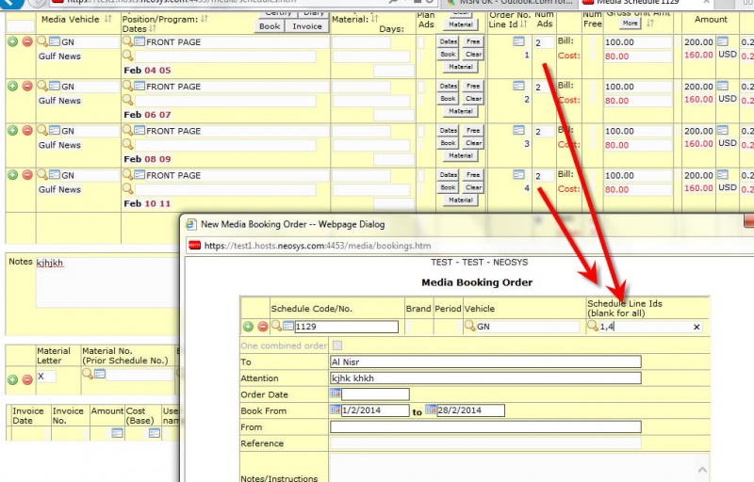Screen dimensions: 754x482
Task: Remove the Feb 06 07 schedule line
Action: 27,86
